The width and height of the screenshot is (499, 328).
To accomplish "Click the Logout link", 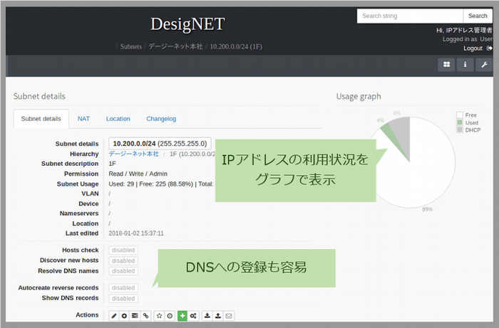I will pyautogui.click(x=473, y=48).
